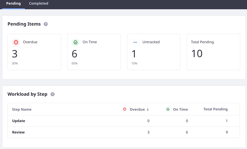Open the Overdue count 3 in card
Viewport: 247px width, 149px height.
[x=15, y=54]
